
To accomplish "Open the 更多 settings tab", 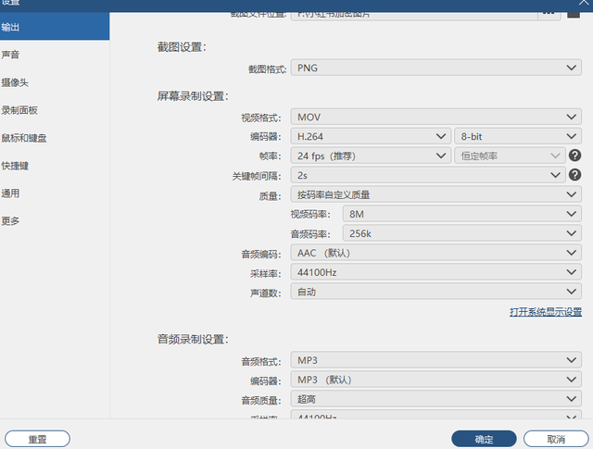I will tap(55, 220).
